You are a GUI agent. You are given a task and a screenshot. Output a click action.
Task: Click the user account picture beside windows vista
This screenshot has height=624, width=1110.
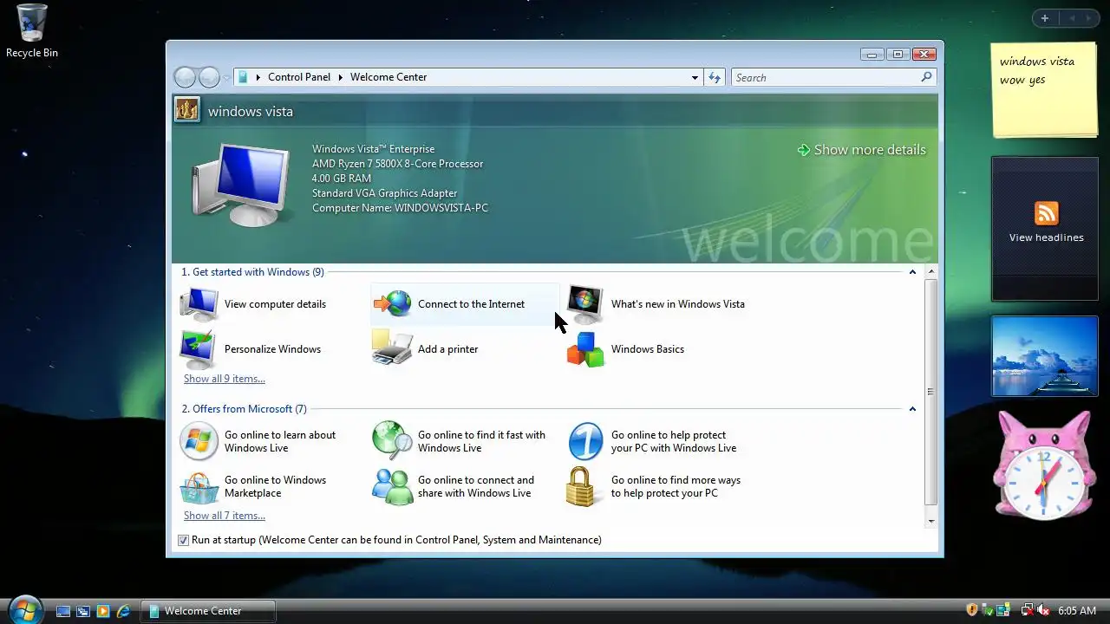[x=187, y=109]
